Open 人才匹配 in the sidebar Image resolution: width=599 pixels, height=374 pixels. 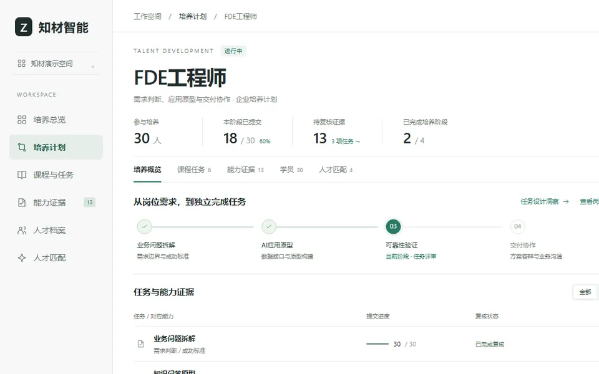56,257
